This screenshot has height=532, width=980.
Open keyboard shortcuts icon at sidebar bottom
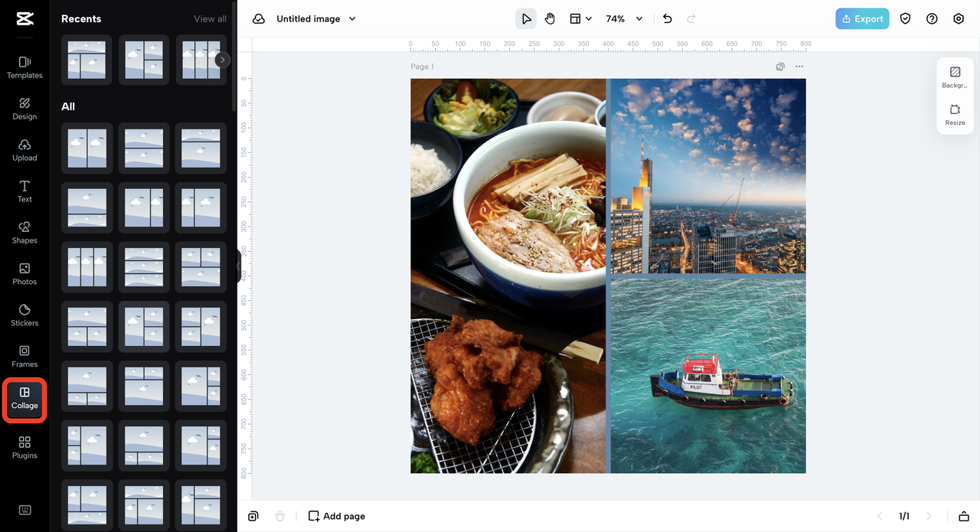click(24, 511)
